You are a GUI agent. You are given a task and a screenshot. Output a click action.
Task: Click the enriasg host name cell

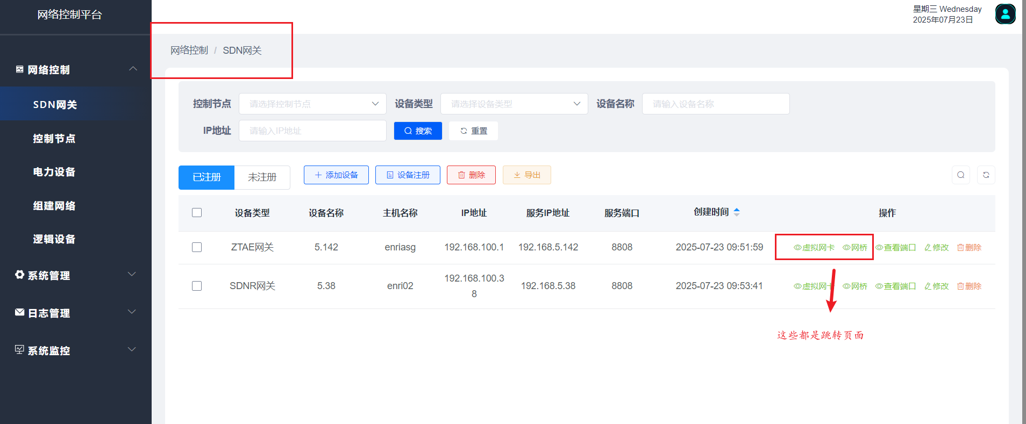pos(400,247)
